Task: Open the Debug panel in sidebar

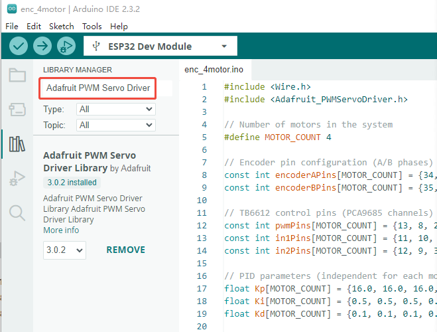Action: pyautogui.click(x=17, y=178)
